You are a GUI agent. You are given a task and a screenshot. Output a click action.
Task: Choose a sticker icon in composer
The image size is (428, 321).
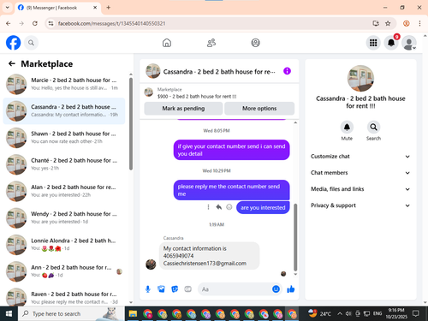coord(175,289)
